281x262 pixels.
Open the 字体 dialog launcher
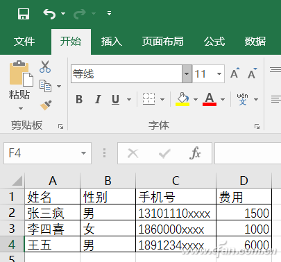257,126
